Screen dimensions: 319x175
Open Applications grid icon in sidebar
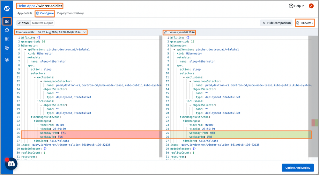7,21
